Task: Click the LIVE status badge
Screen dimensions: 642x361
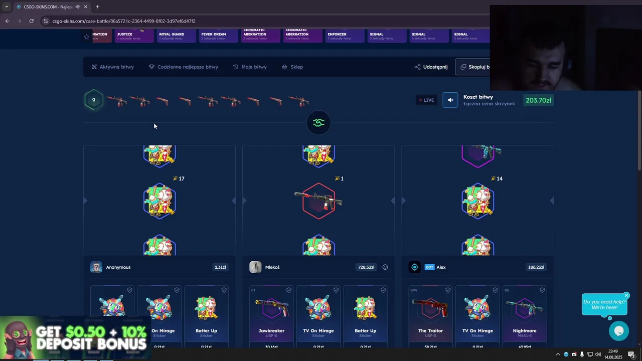Action: coord(426,100)
